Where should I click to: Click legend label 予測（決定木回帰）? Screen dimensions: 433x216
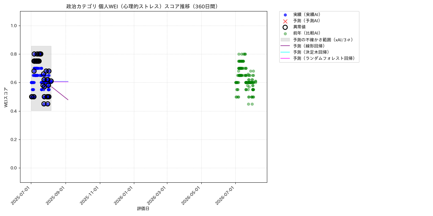click(x=311, y=52)
